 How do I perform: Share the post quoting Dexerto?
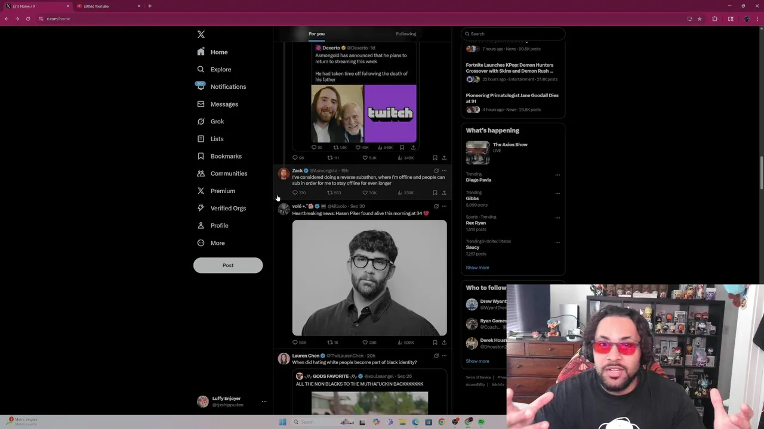[x=444, y=158]
